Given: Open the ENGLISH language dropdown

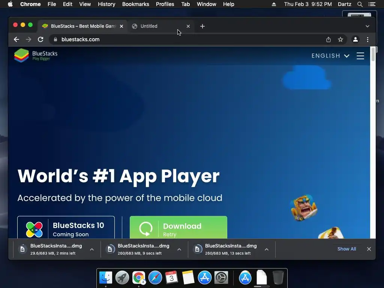Looking at the screenshot, I should pos(330,56).
